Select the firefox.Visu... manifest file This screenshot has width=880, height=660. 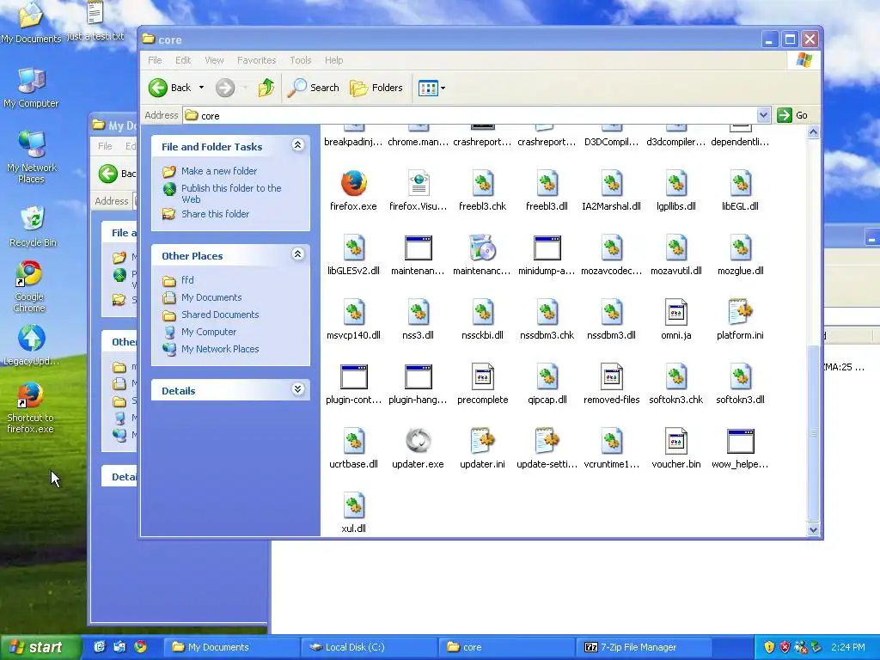coord(419,191)
